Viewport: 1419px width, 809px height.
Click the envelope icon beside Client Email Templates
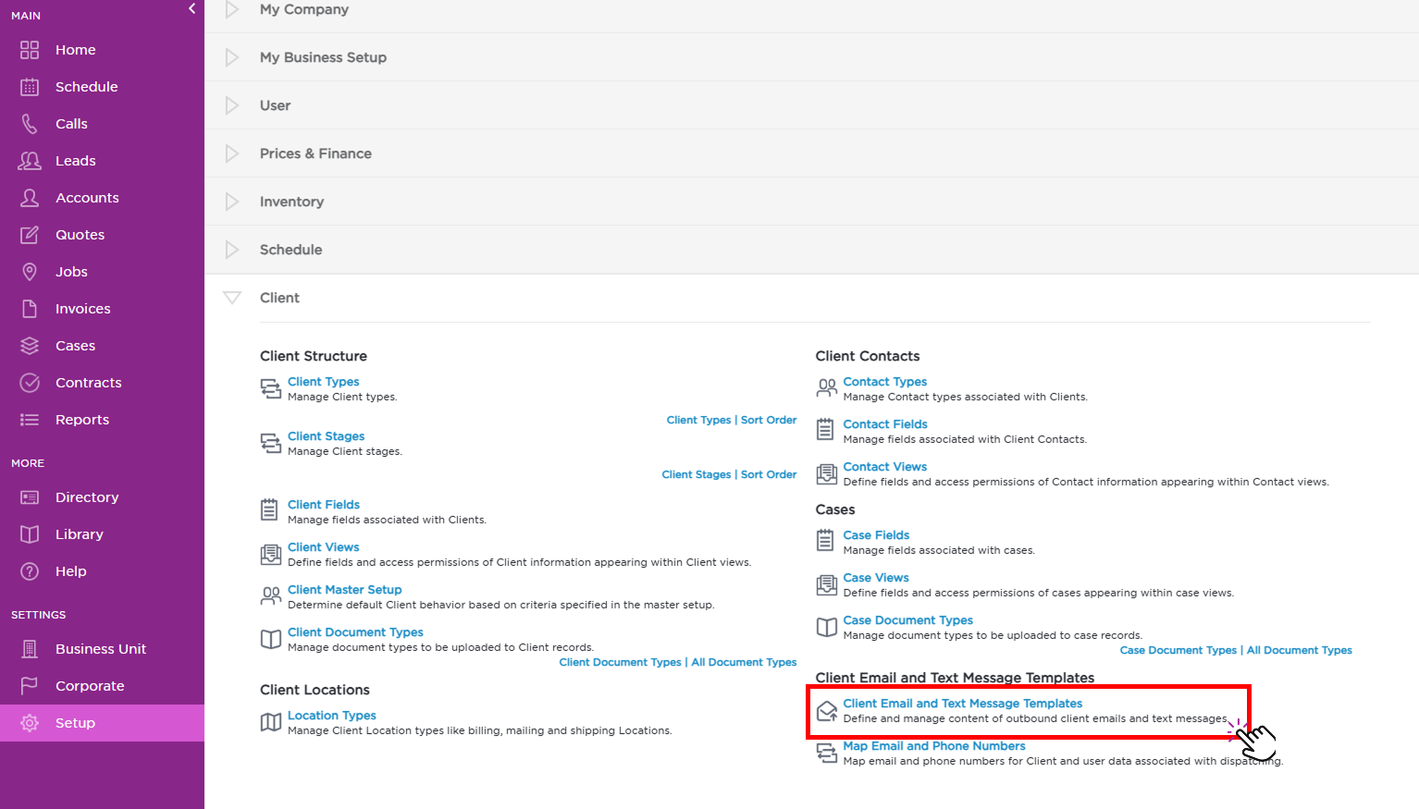(826, 711)
